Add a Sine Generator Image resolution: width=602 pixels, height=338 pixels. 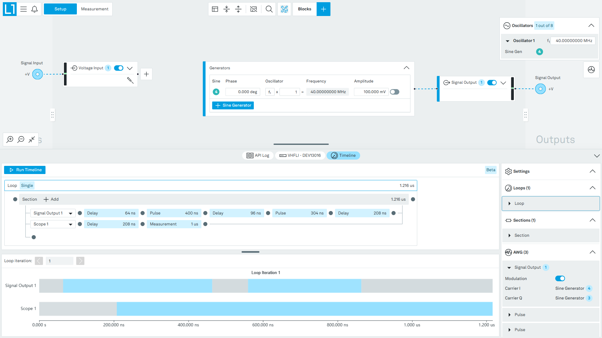point(233,105)
